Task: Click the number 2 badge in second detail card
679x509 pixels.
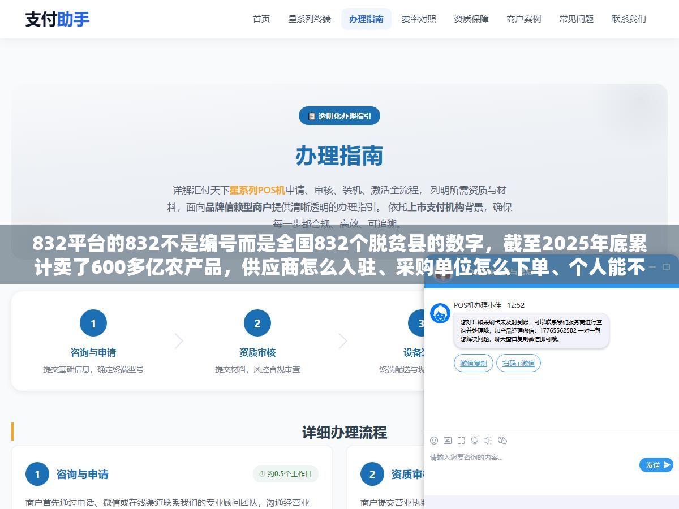Action: 372,475
